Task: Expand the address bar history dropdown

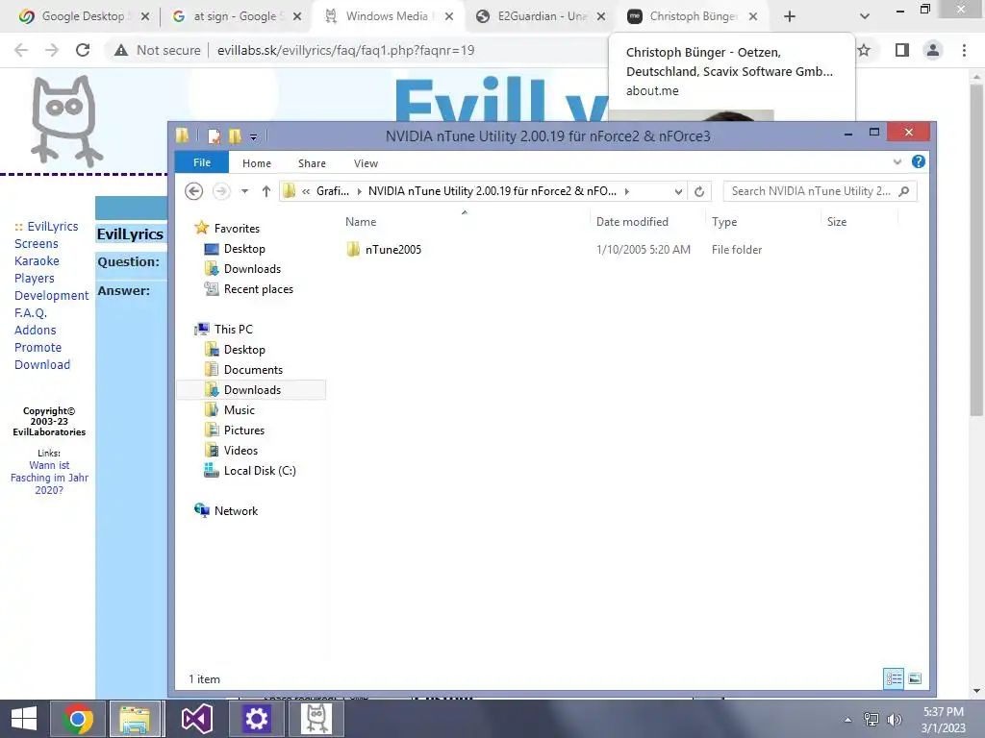Action: pos(678,191)
